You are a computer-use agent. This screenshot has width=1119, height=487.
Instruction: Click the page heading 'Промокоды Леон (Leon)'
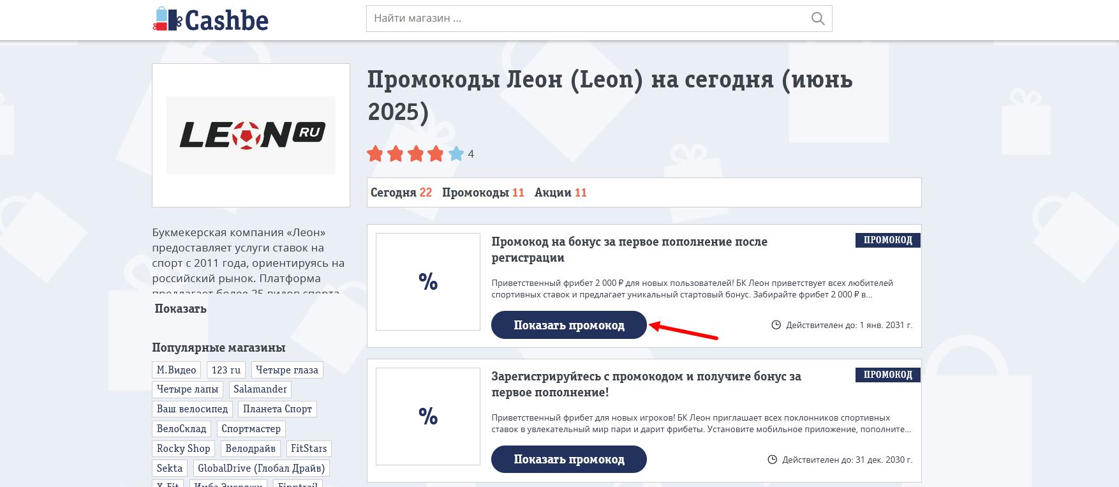(x=610, y=96)
